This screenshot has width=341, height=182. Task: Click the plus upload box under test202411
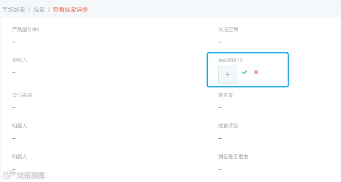pos(227,74)
